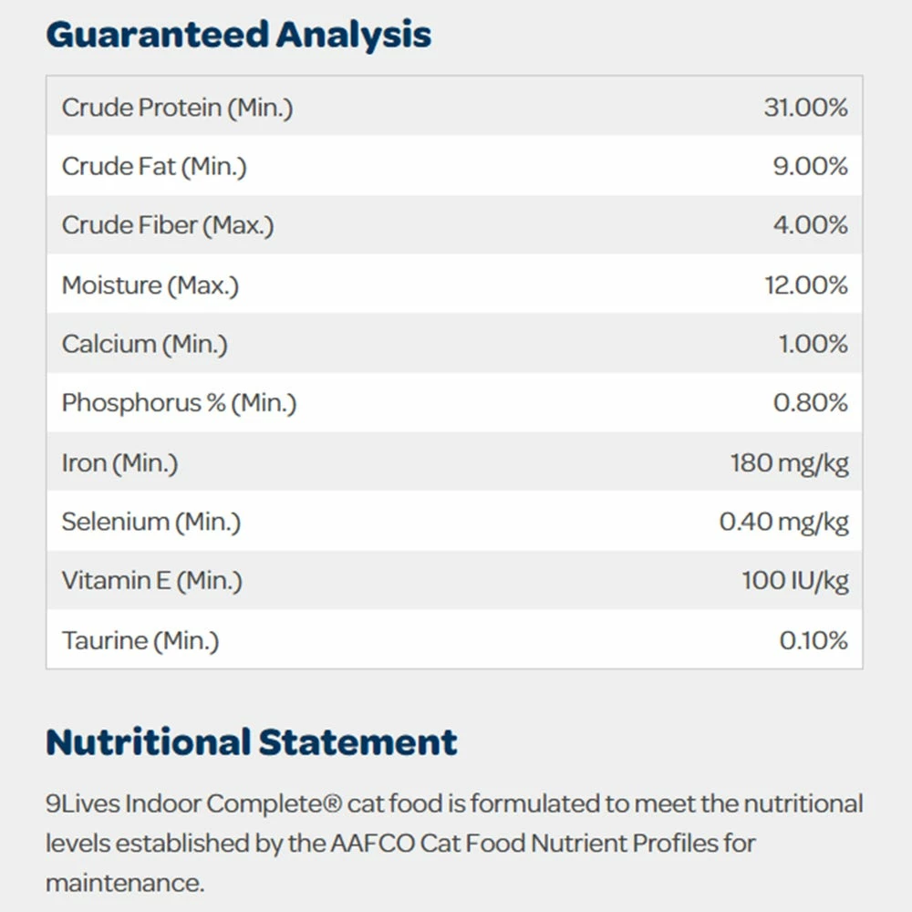Select the Iron (Min.) row label
This screenshot has width=912, height=912.
point(119,462)
